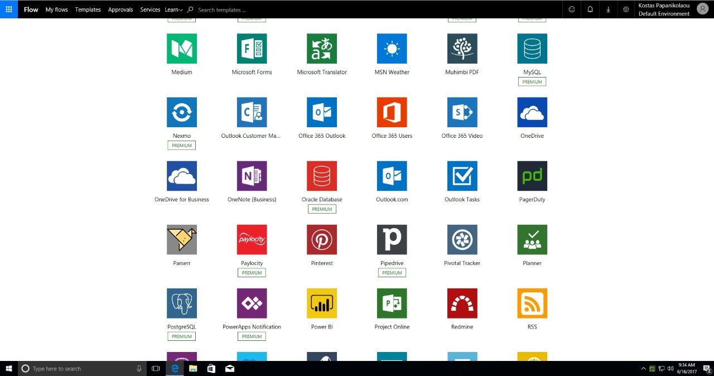714x376 pixels.
Task: Click the PREMIUM badge under MySQL
Action: (532, 81)
